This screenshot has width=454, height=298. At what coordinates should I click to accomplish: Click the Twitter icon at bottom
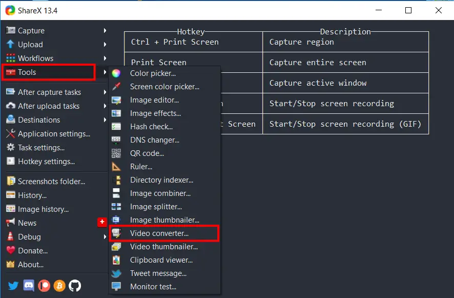coord(13,286)
